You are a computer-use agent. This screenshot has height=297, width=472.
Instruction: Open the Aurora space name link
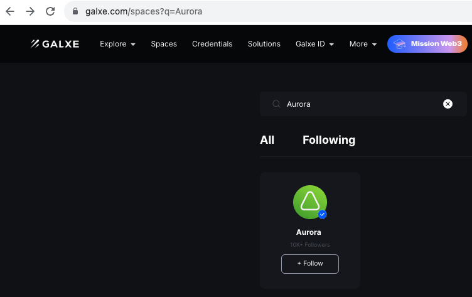(x=309, y=232)
